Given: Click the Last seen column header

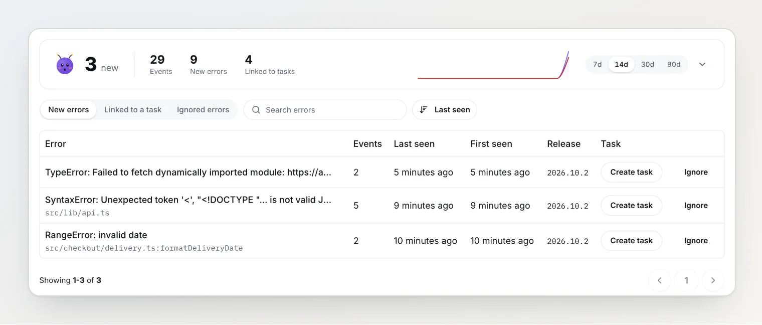Looking at the screenshot, I should [414, 144].
